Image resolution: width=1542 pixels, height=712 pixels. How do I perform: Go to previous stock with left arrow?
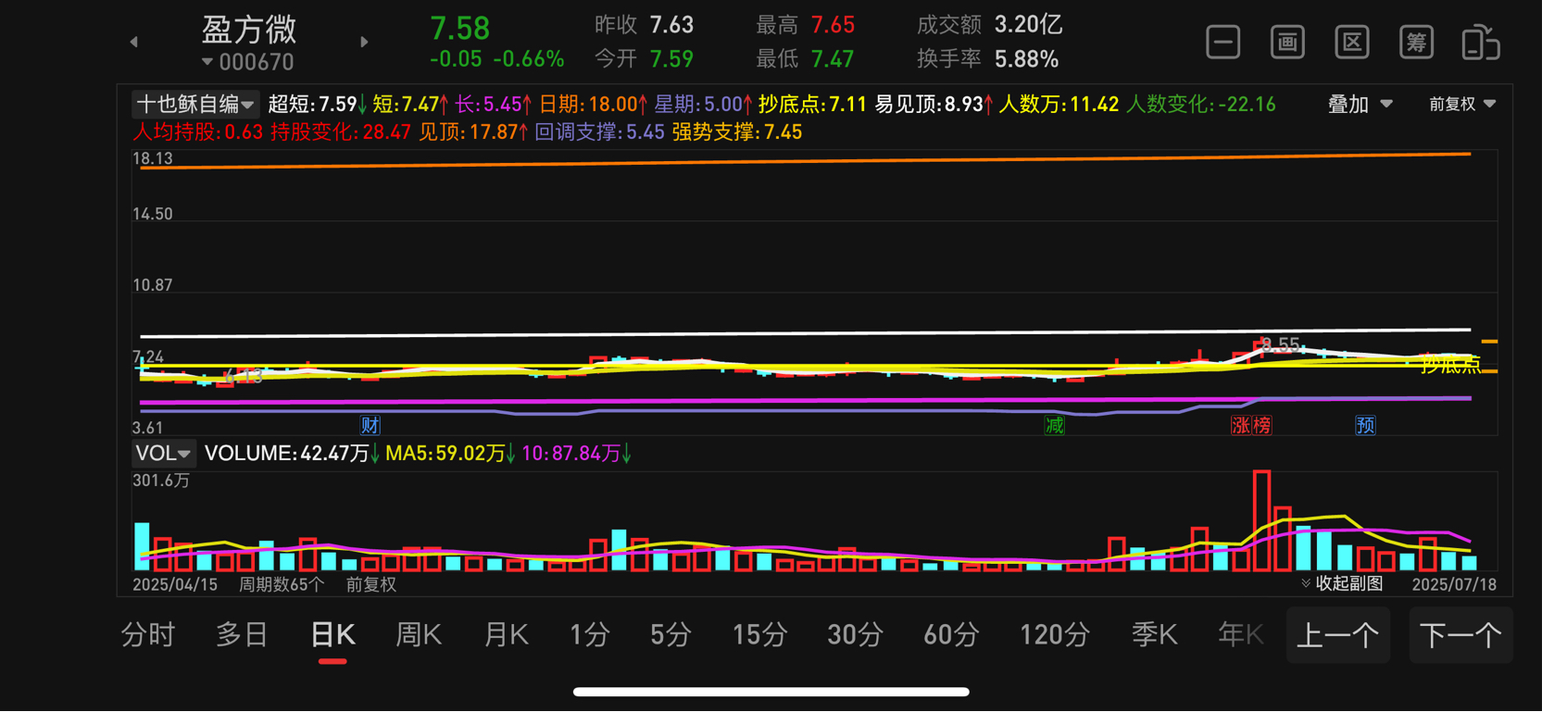click(x=134, y=42)
